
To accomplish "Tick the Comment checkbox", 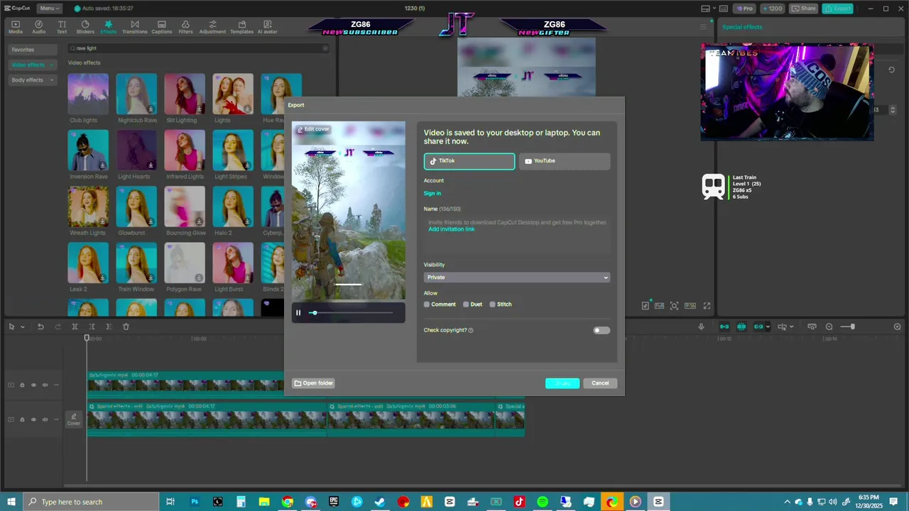I will point(427,304).
